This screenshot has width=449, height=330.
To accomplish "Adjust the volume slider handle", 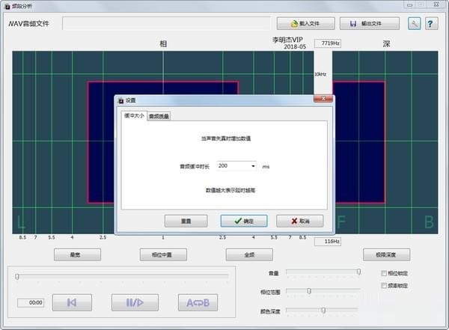I will (358, 272).
